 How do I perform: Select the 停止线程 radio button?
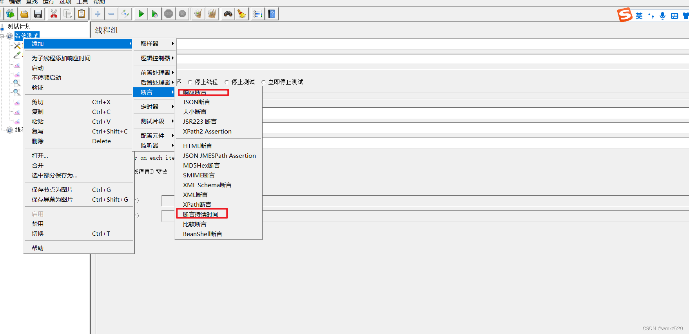190,82
